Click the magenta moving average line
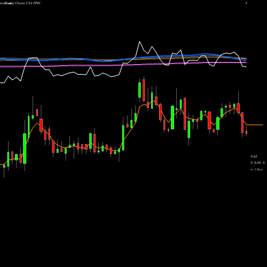The height and width of the screenshot is (267, 267). click(123, 65)
